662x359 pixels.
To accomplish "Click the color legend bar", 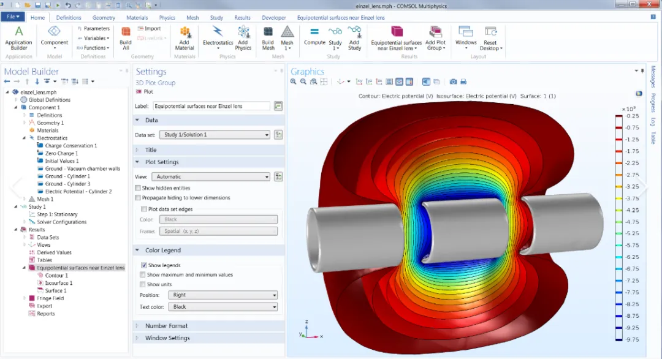I will click(x=618, y=228).
